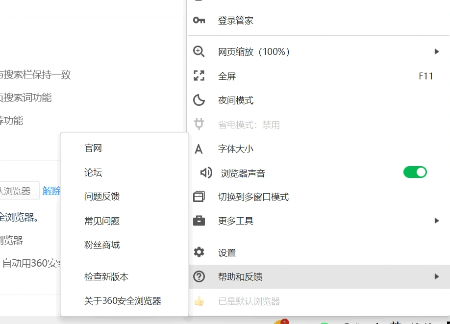450x324 pixels.
Task: Click the 切换到多窗口模式 window icon
Action: pyautogui.click(x=199, y=196)
